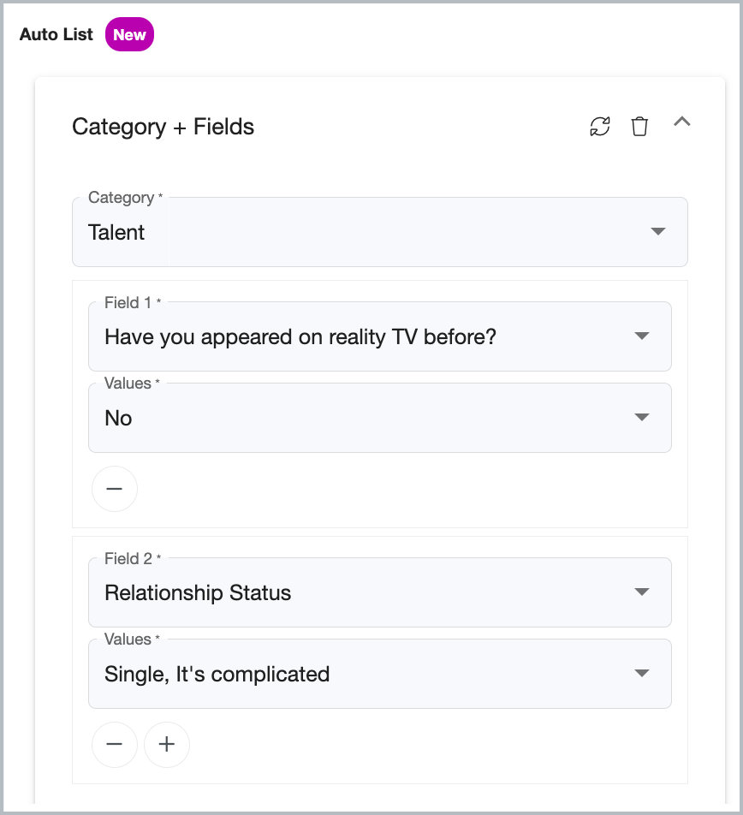Select the Talent category field

[380, 232]
